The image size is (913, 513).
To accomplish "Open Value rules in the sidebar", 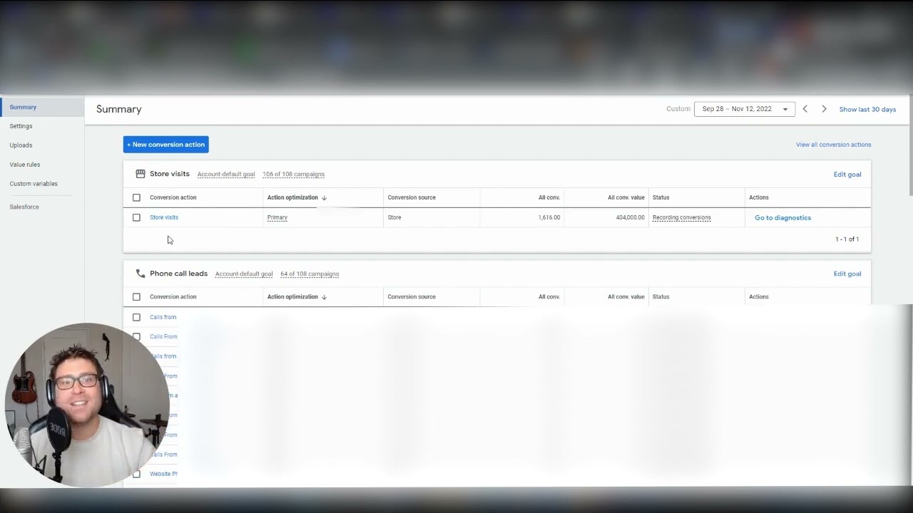I will [x=25, y=165].
